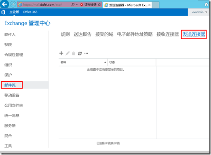The width and height of the screenshot is (211, 155).
Task: Go to 保护 in the sidebar
Action: click(8, 75)
